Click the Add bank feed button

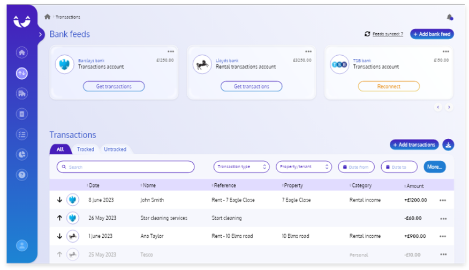(x=432, y=34)
